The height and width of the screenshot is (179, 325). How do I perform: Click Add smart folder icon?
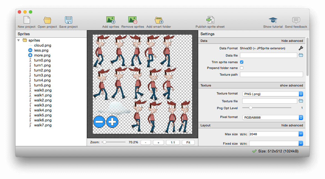(x=159, y=20)
